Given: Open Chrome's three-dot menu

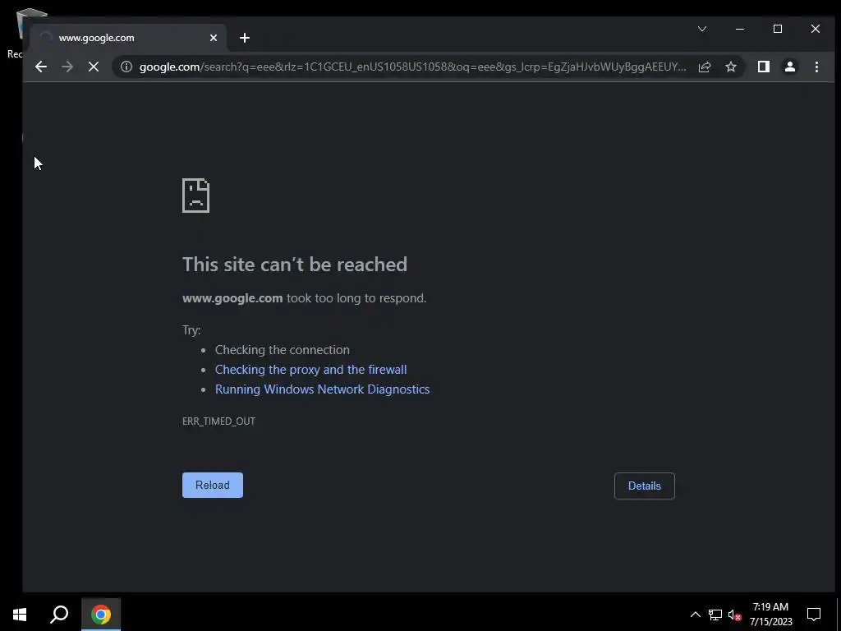Looking at the screenshot, I should click(816, 67).
